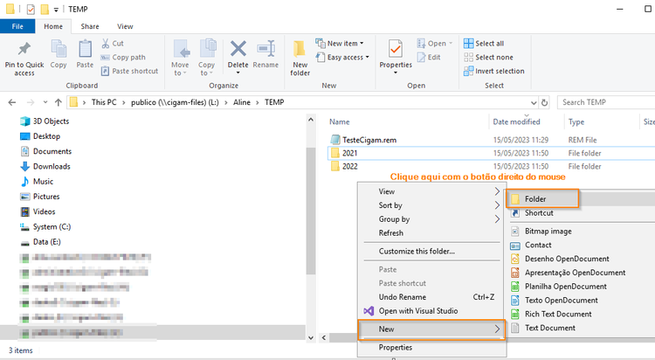The width and height of the screenshot is (655, 360).
Task: Choose Paste shortcut in the ribbon
Action: 130,71
